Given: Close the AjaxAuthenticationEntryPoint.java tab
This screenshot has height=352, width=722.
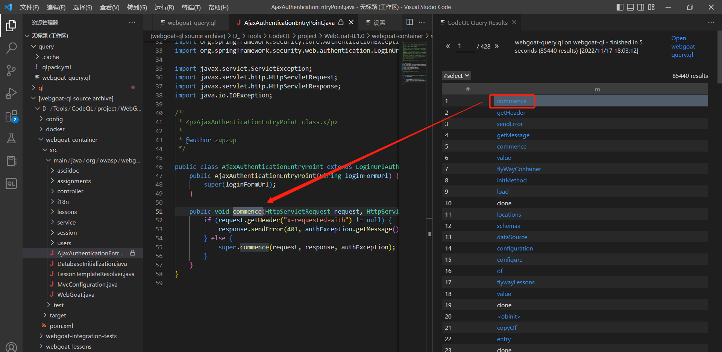Looking at the screenshot, I should pos(351,23).
